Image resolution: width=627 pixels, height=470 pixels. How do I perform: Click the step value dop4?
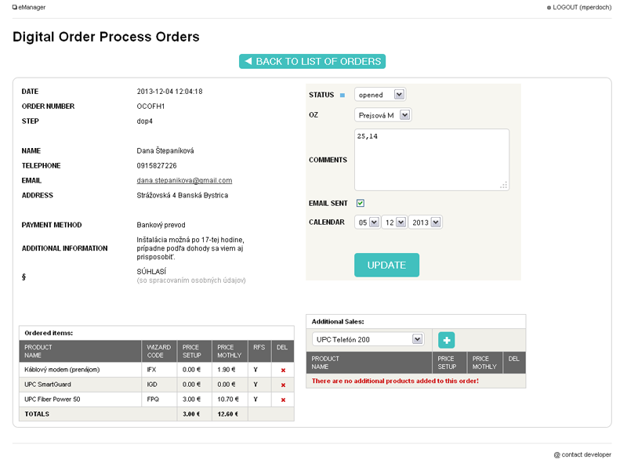(x=145, y=121)
